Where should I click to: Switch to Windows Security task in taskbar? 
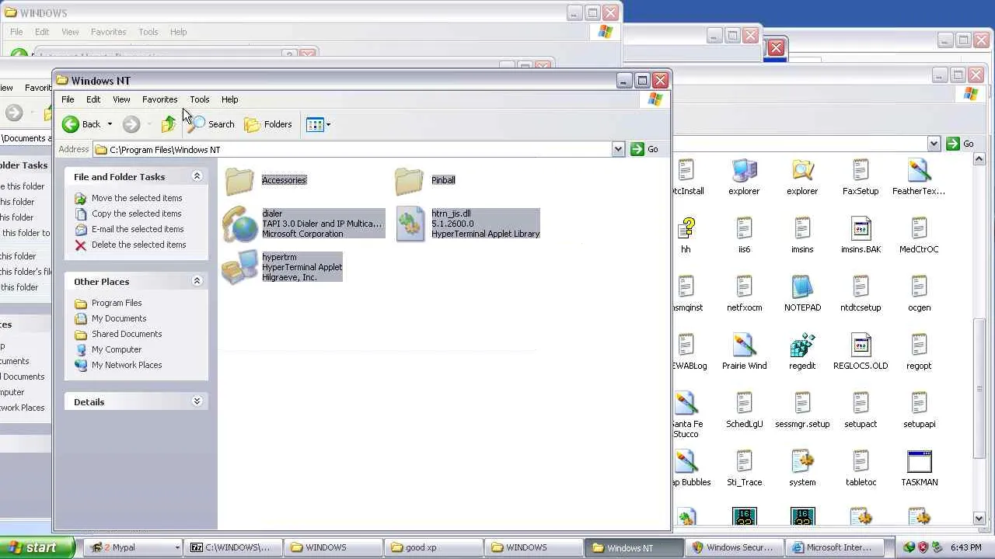[735, 547]
